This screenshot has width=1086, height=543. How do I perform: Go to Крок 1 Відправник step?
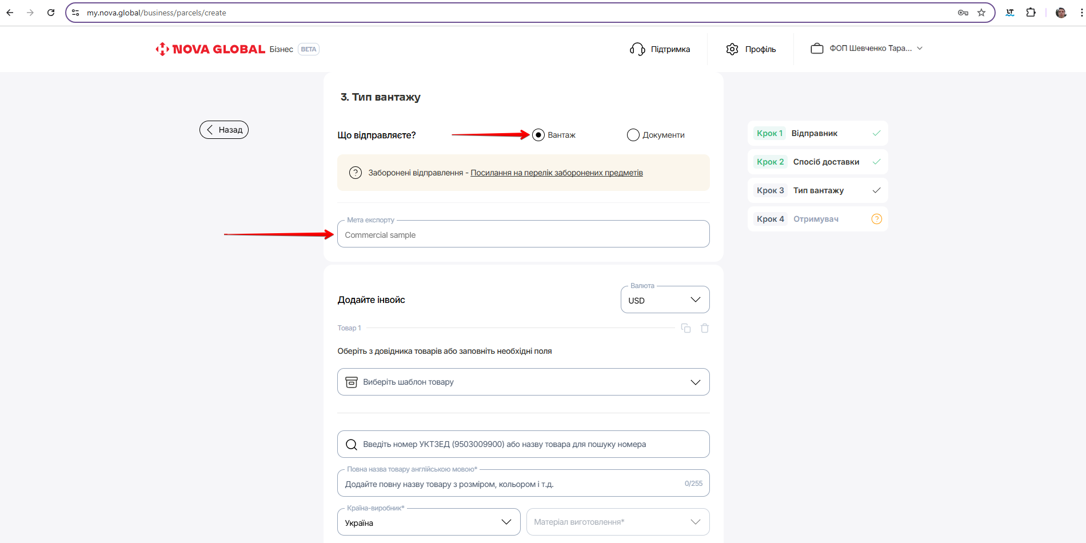click(817, 133)
